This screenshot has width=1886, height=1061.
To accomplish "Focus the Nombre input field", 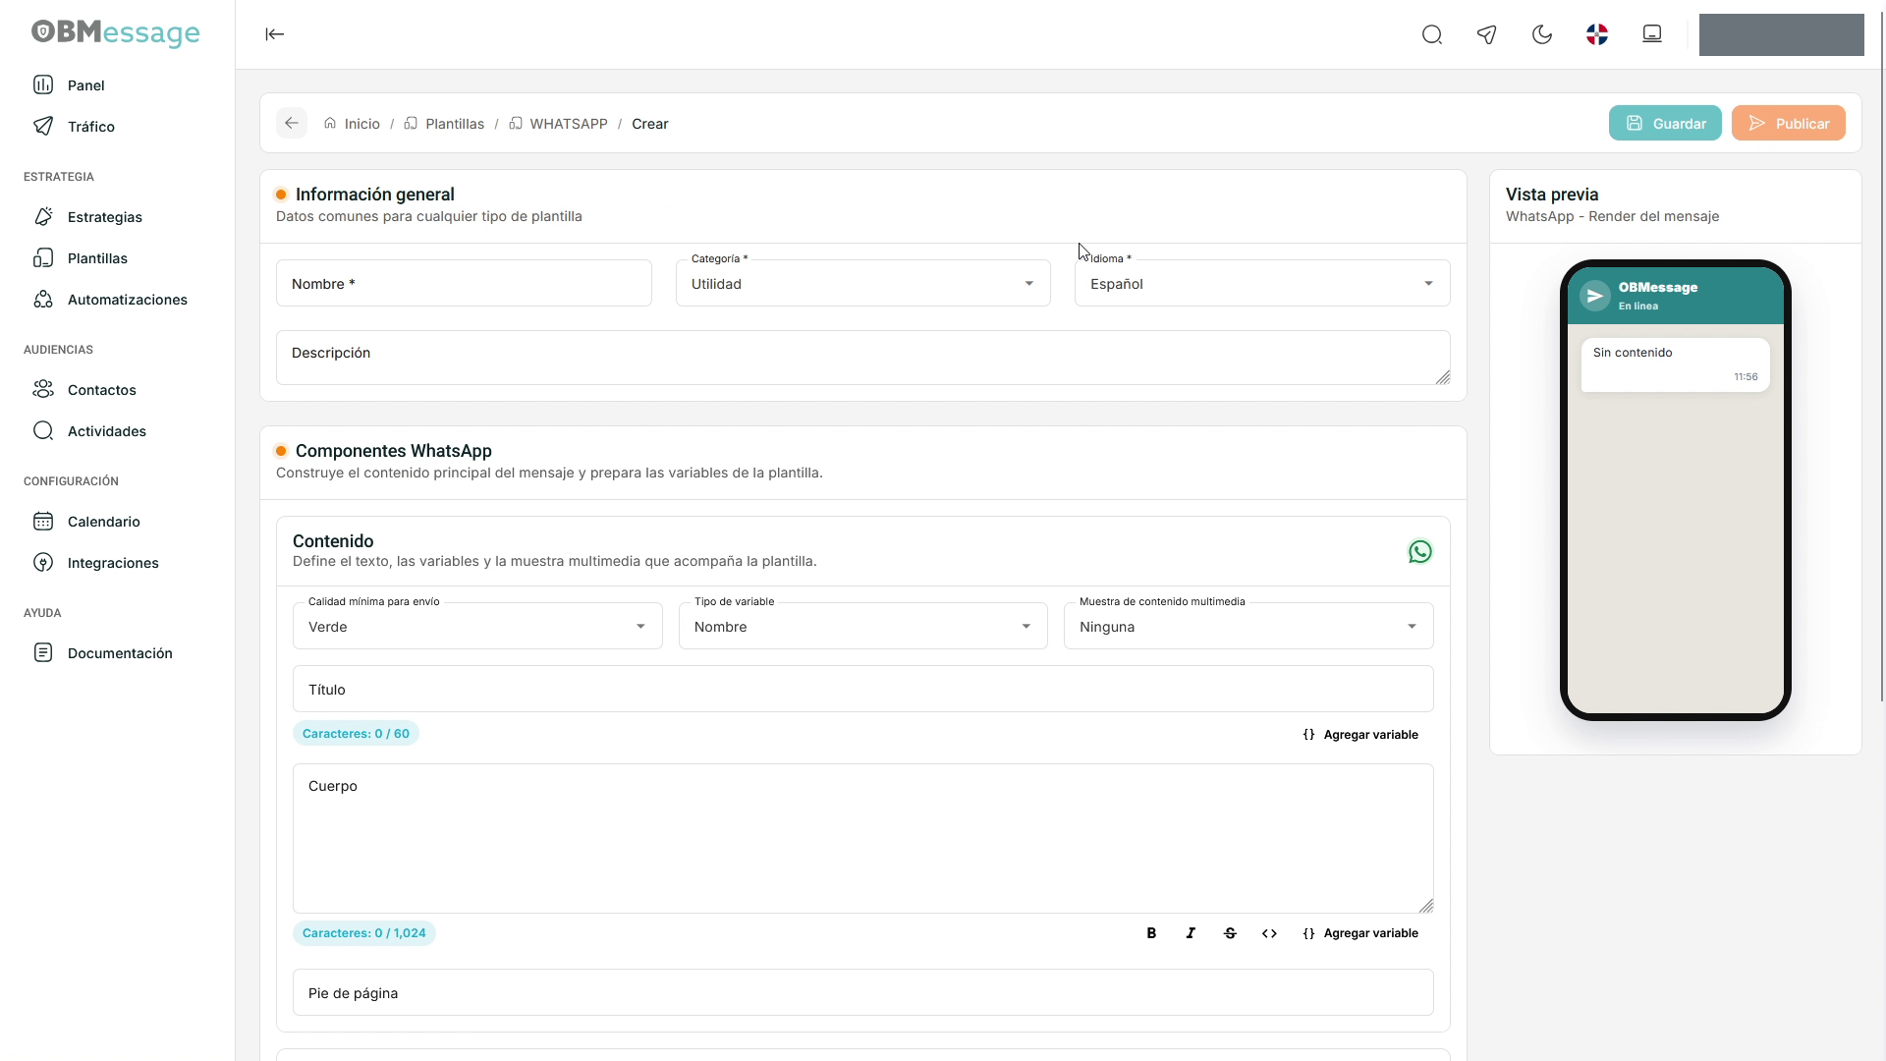I will point(464,284).
